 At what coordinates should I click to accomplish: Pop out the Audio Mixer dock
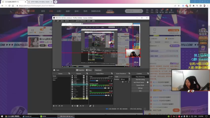click(x=112, y=74)
